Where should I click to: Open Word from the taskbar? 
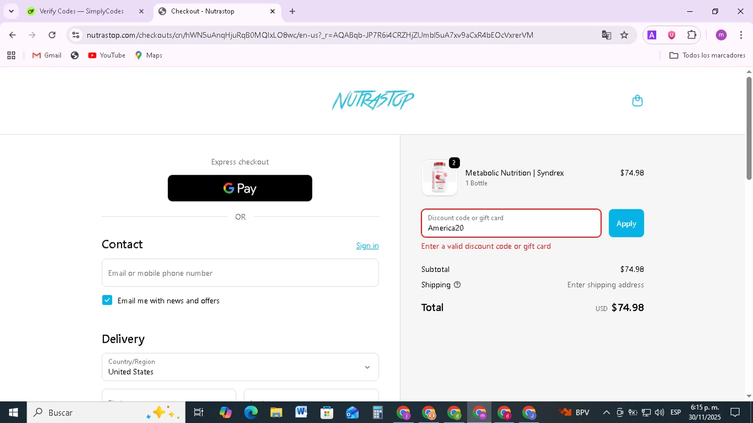click(301, 412)
